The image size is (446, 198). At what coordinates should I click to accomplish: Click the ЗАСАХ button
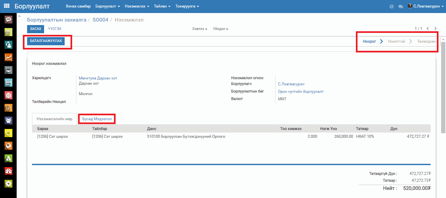pyautogui.click(x=36, y=29)
